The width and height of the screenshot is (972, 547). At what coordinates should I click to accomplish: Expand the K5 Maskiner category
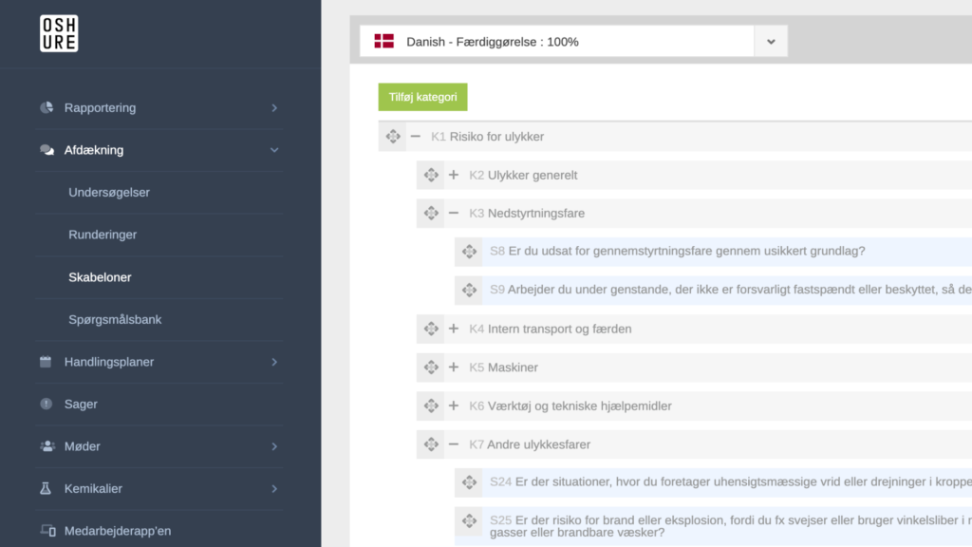(x=454, y=368)
